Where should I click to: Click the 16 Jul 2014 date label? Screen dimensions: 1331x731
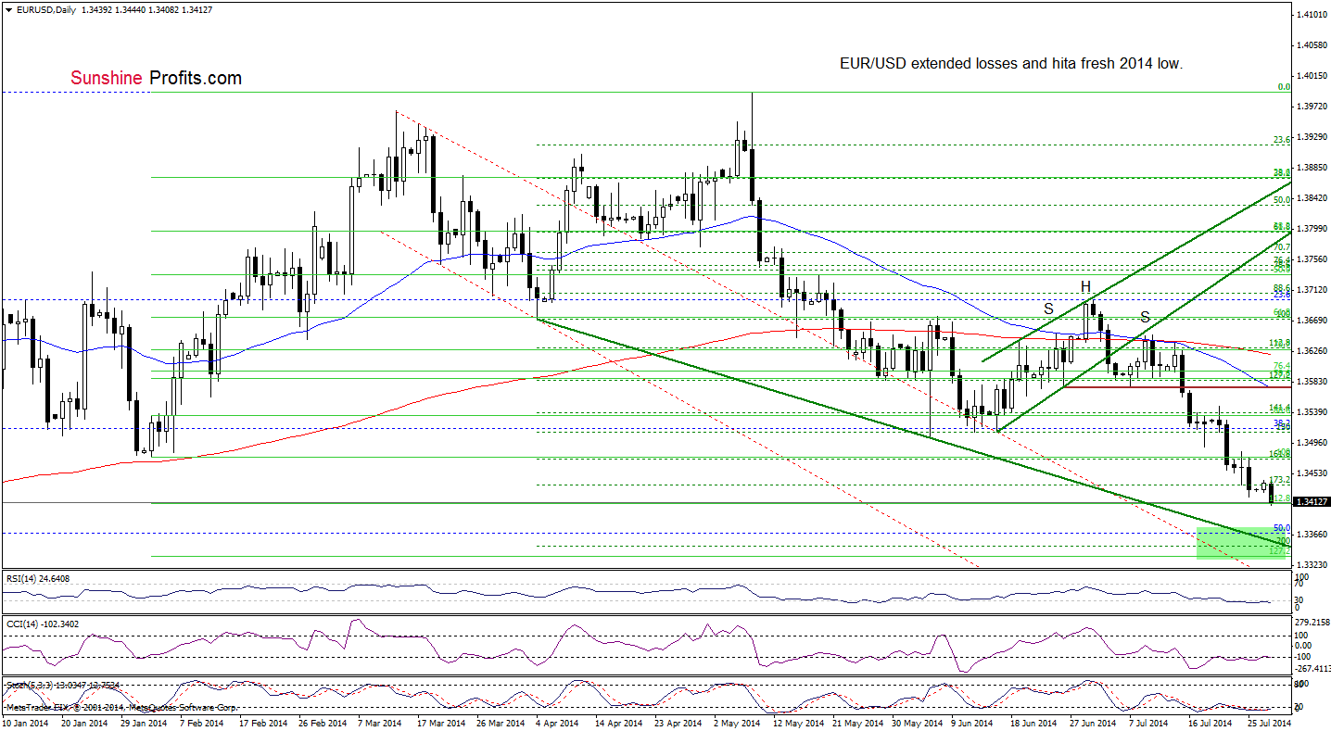[x=1210, y=723]
